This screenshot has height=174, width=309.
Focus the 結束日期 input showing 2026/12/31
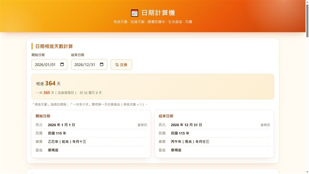coord(89,65)
